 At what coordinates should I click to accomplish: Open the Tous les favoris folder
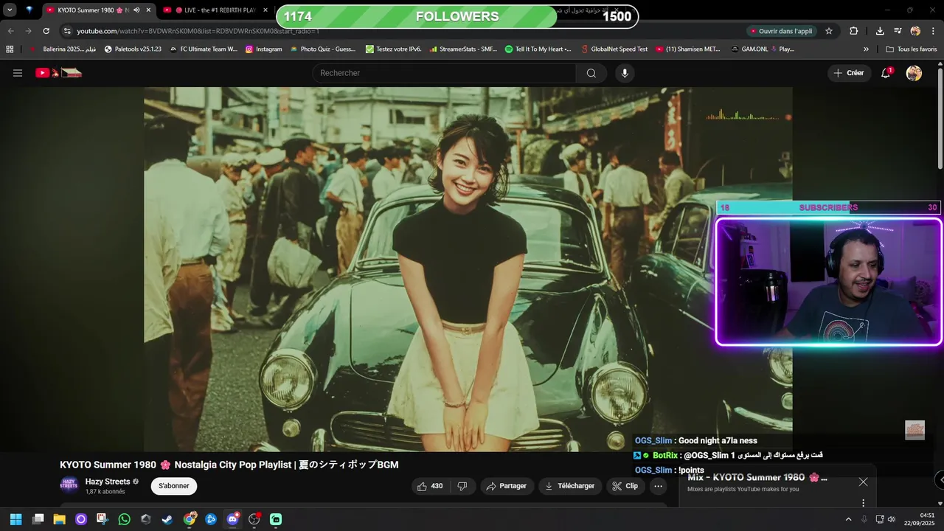coord(911,49)
